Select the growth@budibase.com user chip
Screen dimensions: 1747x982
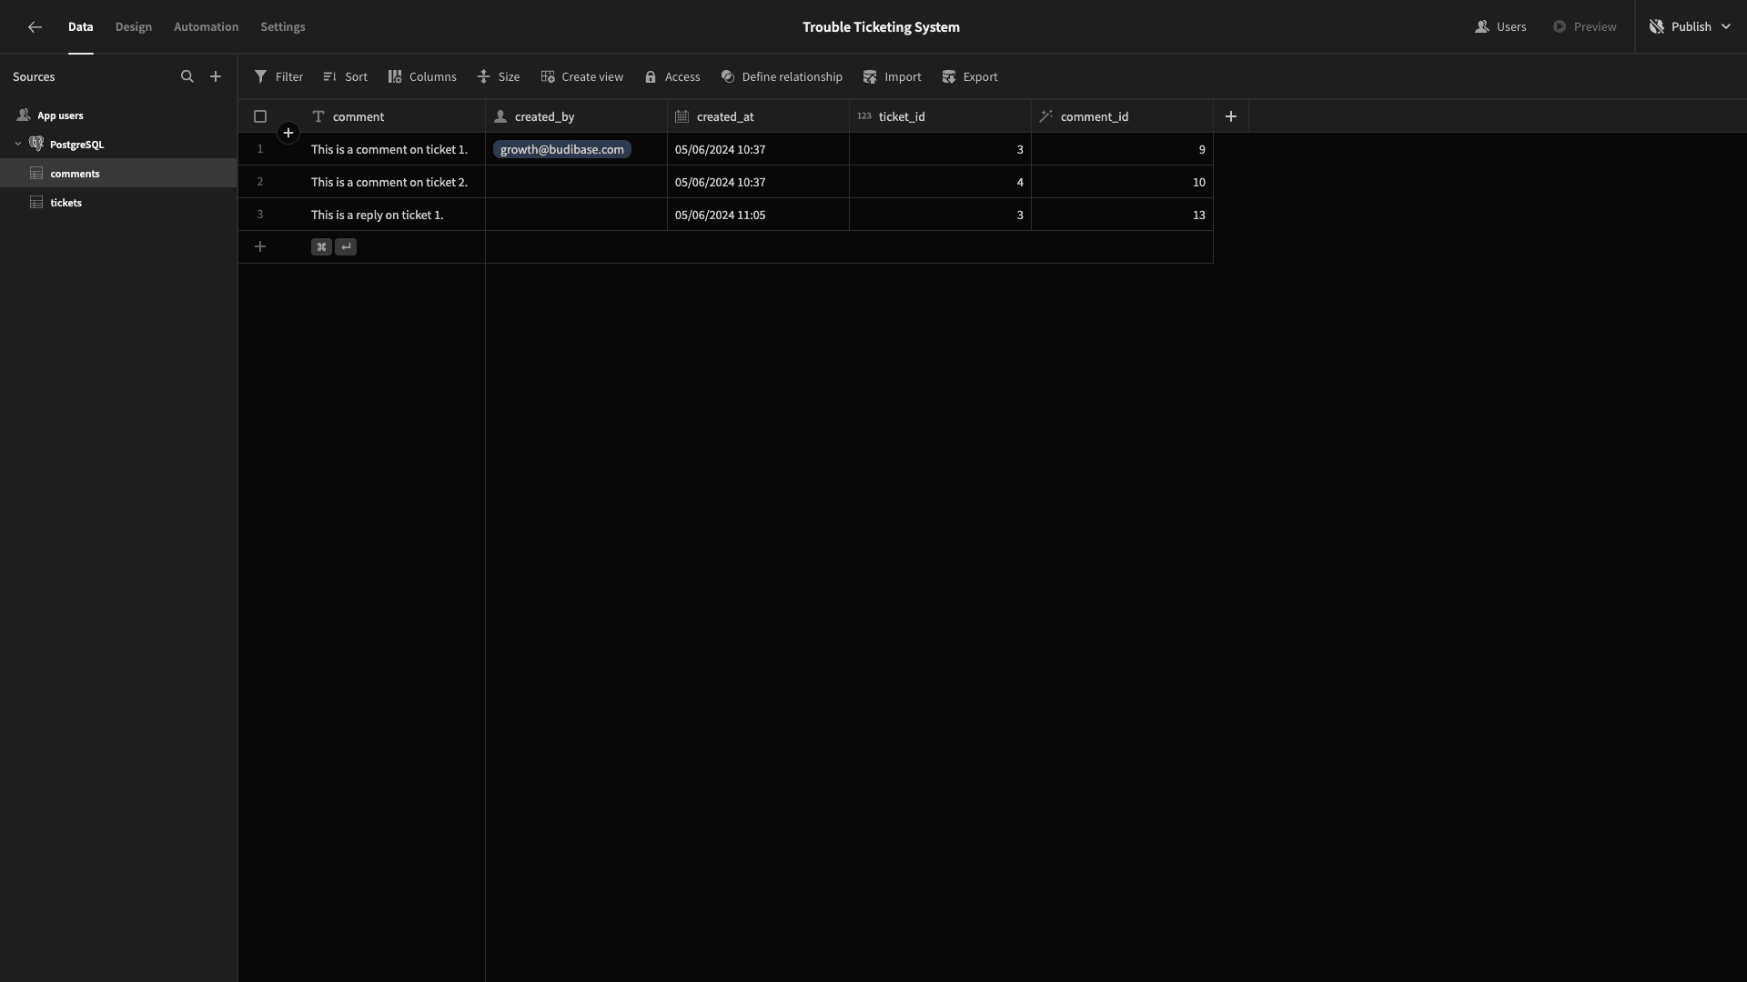tap(562, 149)
